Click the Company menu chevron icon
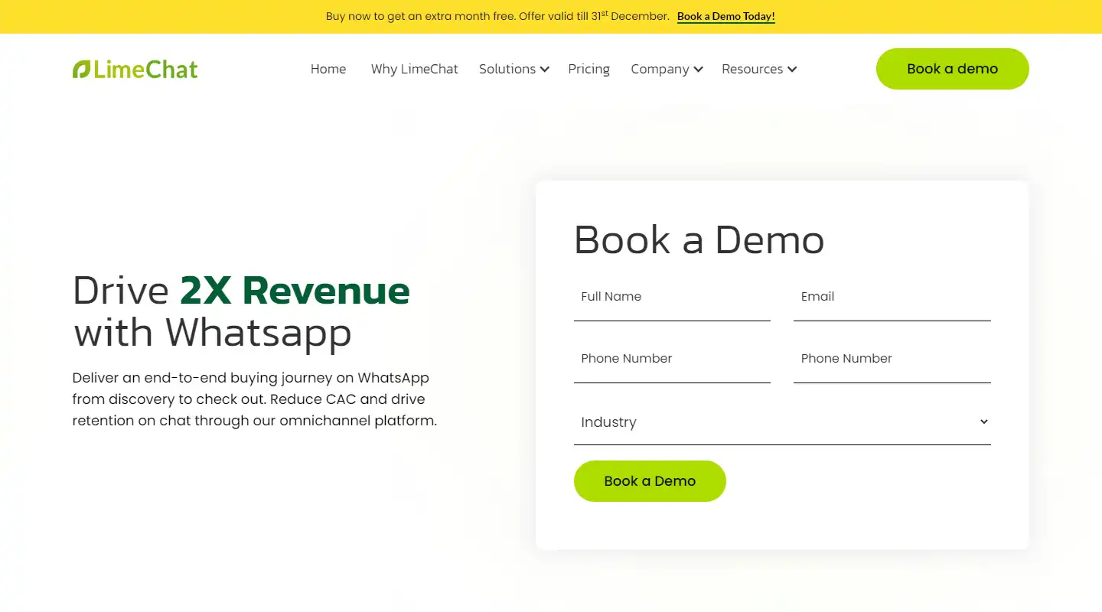Screen dimensions: 1102x612 point(699,70)
